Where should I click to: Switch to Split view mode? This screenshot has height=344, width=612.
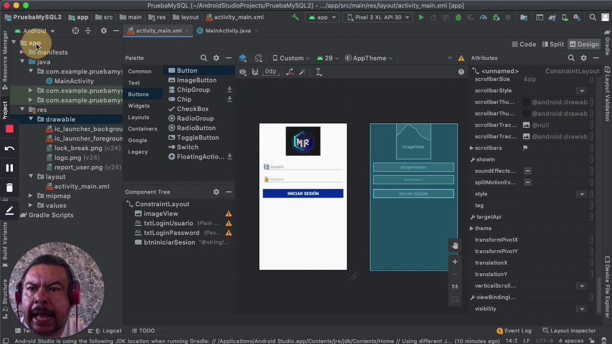(553, 44)
